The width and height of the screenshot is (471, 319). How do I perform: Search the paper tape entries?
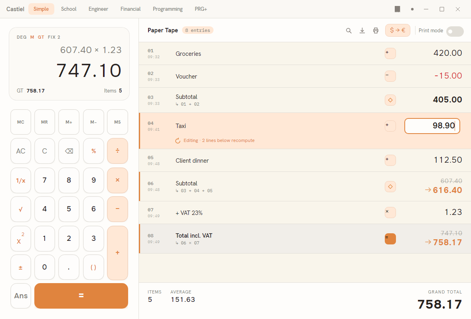pos(348,31)
